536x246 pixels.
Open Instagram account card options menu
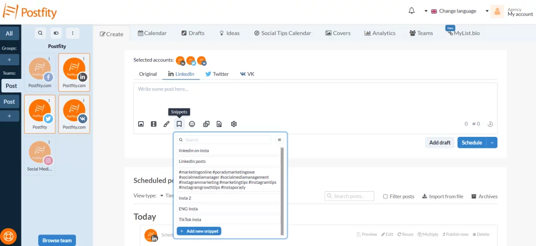[49, 142]
